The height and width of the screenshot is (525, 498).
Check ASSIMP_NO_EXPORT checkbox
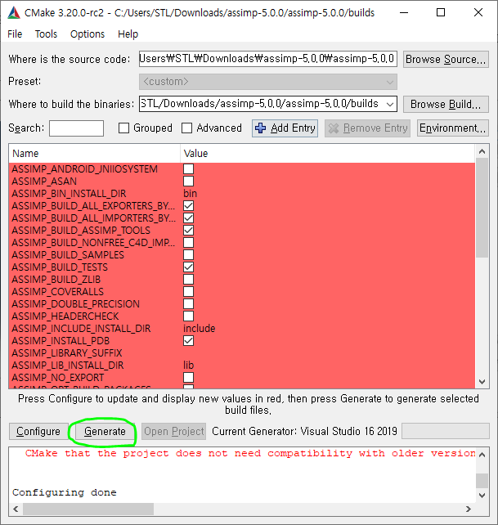(189, 377)
